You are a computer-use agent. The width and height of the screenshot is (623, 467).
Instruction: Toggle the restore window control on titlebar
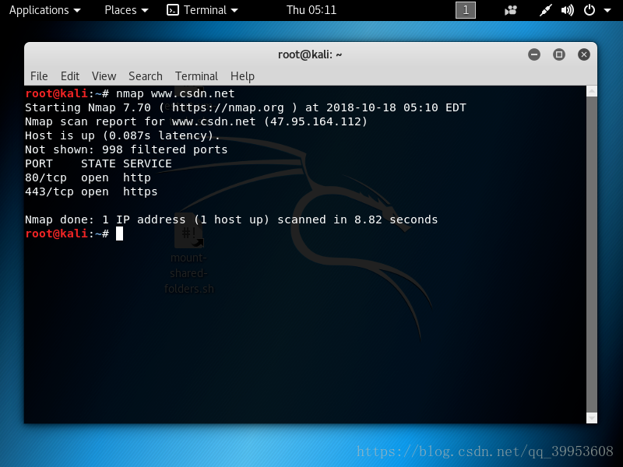pyautogui.click(x=558, y=54)
